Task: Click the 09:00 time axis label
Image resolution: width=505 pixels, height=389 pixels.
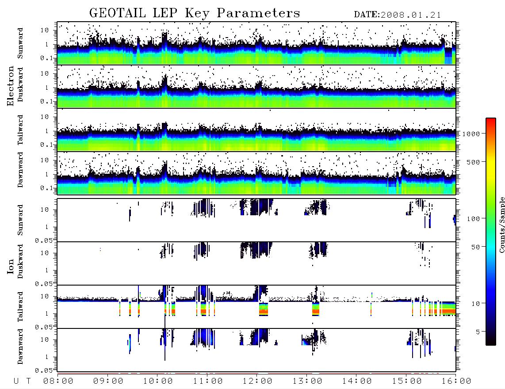Action: (108, 381)
